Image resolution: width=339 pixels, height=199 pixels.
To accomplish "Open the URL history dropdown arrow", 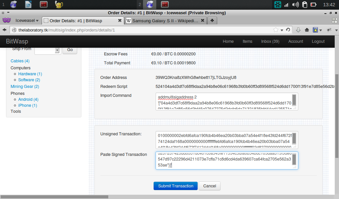I will tap(282, 30).
